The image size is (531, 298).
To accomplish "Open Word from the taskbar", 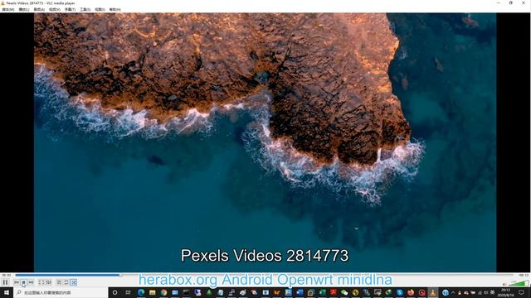I will [x=300, y=292].
